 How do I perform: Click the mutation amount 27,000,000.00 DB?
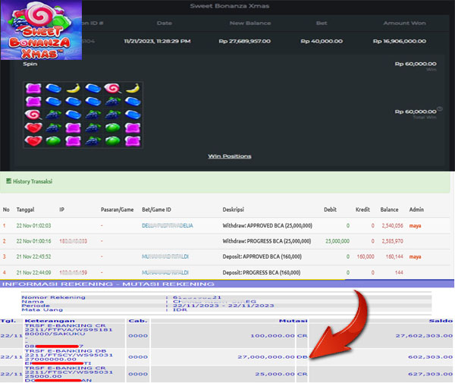click(x=272, y=357)
